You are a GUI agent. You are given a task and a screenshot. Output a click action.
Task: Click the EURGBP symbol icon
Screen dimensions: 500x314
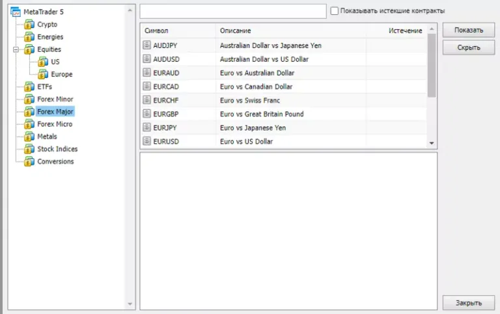(146, 113)
